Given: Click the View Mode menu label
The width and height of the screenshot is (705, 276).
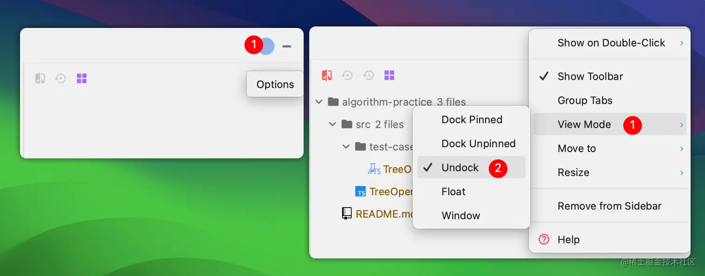Looking at the screenshot, I should (584, 124).
